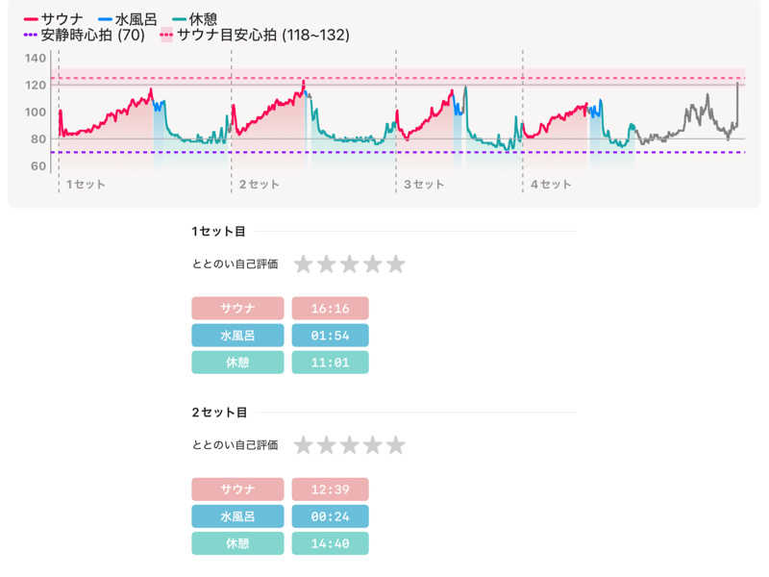The height and width of the screenshot is (577, 769).
Task: Click the 水風呂 badge under 1セット目
Action: tap(237, 336)
